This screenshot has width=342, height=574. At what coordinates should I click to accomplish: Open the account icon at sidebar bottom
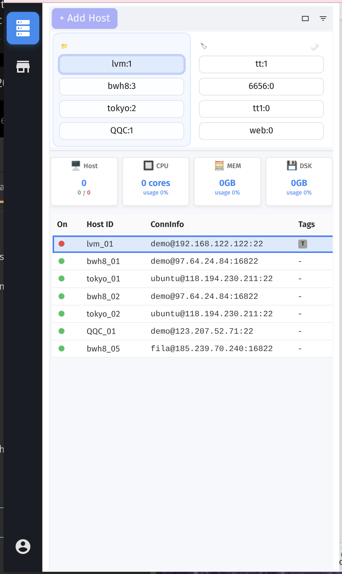click(x=23, y=546)
